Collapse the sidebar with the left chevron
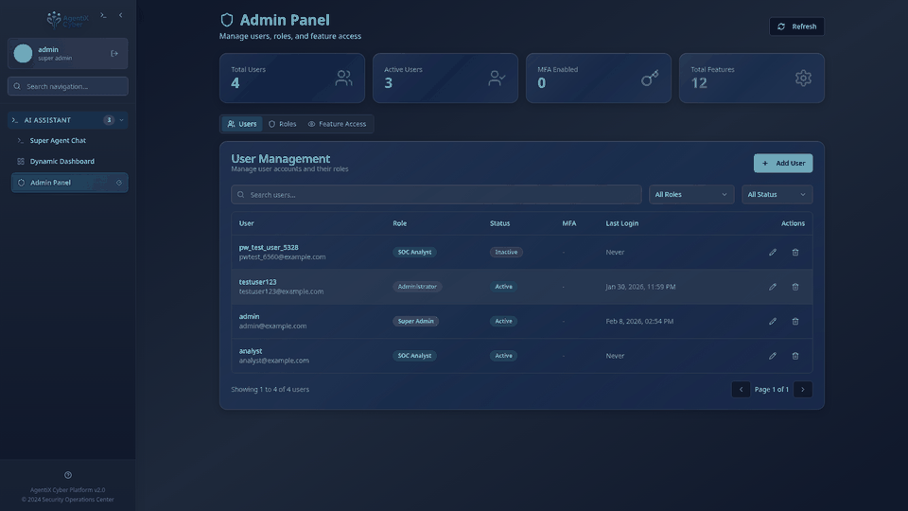The width and height of the screenshot is (908, 511). [x=120, y=15]
